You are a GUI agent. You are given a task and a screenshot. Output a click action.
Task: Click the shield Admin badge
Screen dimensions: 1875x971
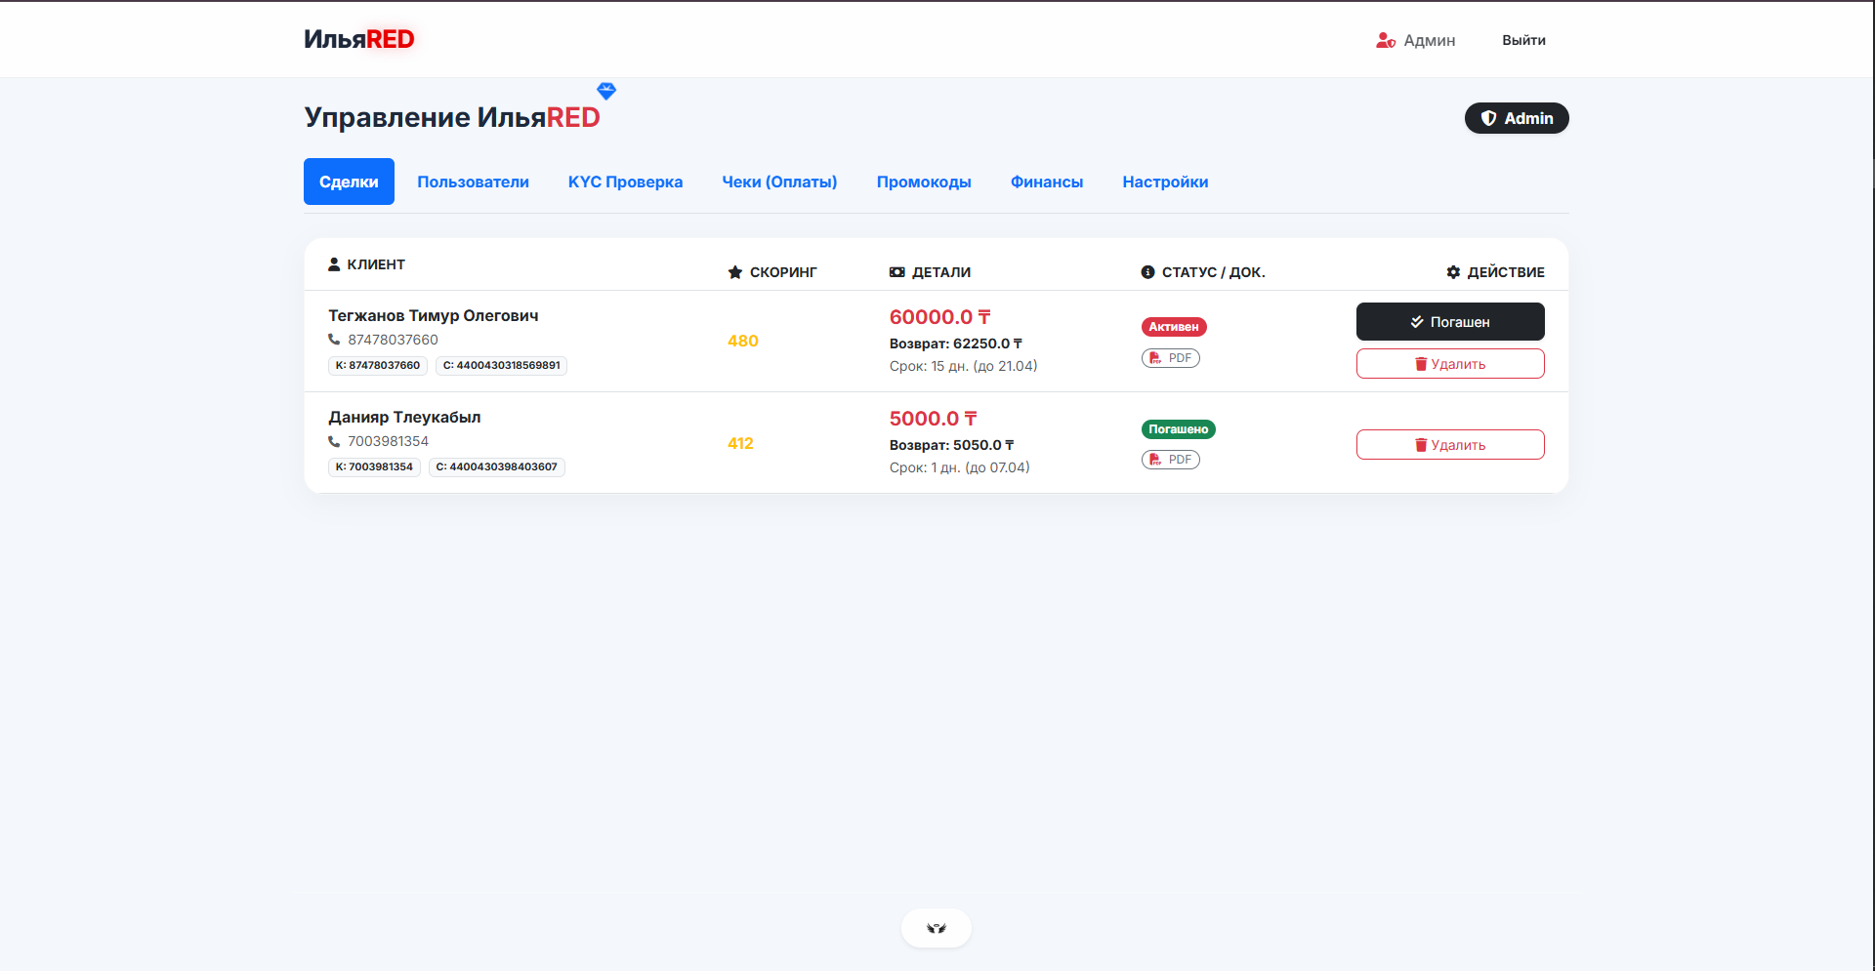pyautogui.click(x=1516, y=118)
